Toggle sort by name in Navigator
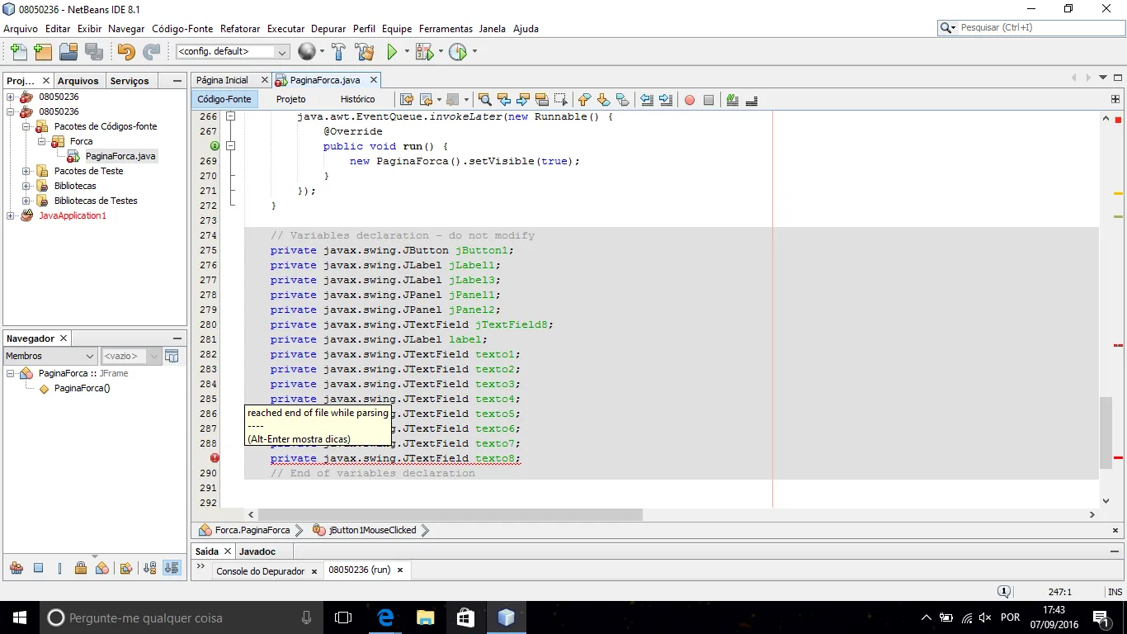Viewport: 1127px width, 634px height. [149, 568]
